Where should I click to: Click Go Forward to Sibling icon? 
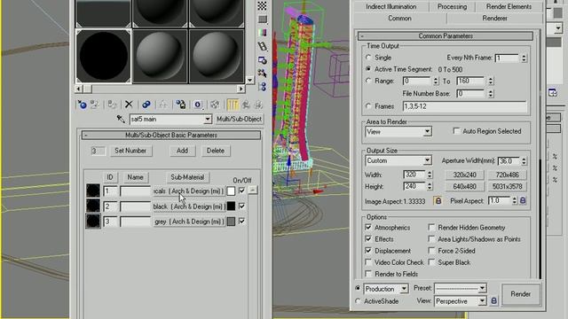[258, 105]
